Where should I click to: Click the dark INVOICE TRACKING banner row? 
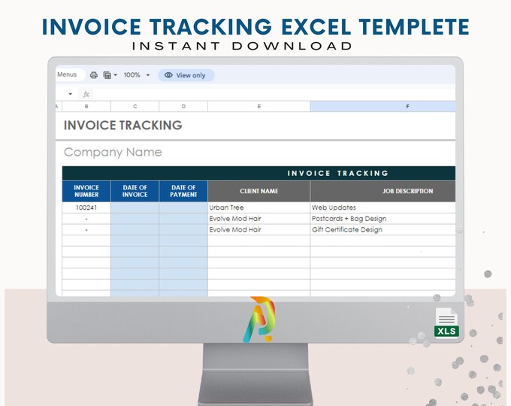[x=259, y=173]
